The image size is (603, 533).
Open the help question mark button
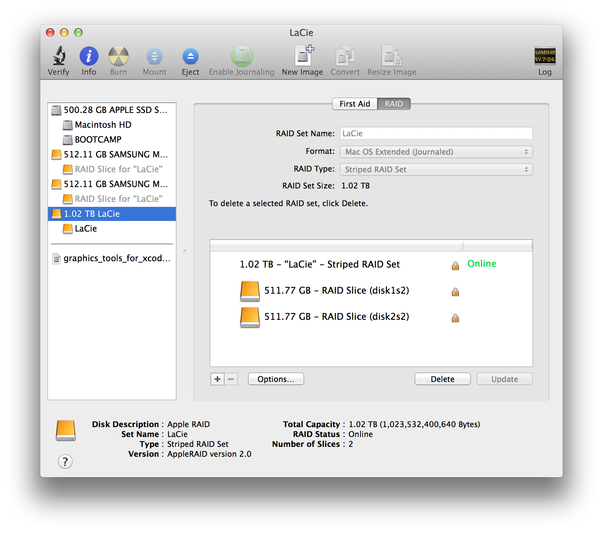tap(65, 461)
